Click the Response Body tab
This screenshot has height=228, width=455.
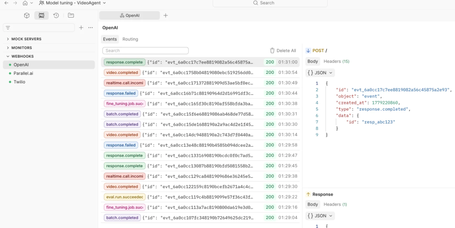pyautogui.click(x=313, y=204)
